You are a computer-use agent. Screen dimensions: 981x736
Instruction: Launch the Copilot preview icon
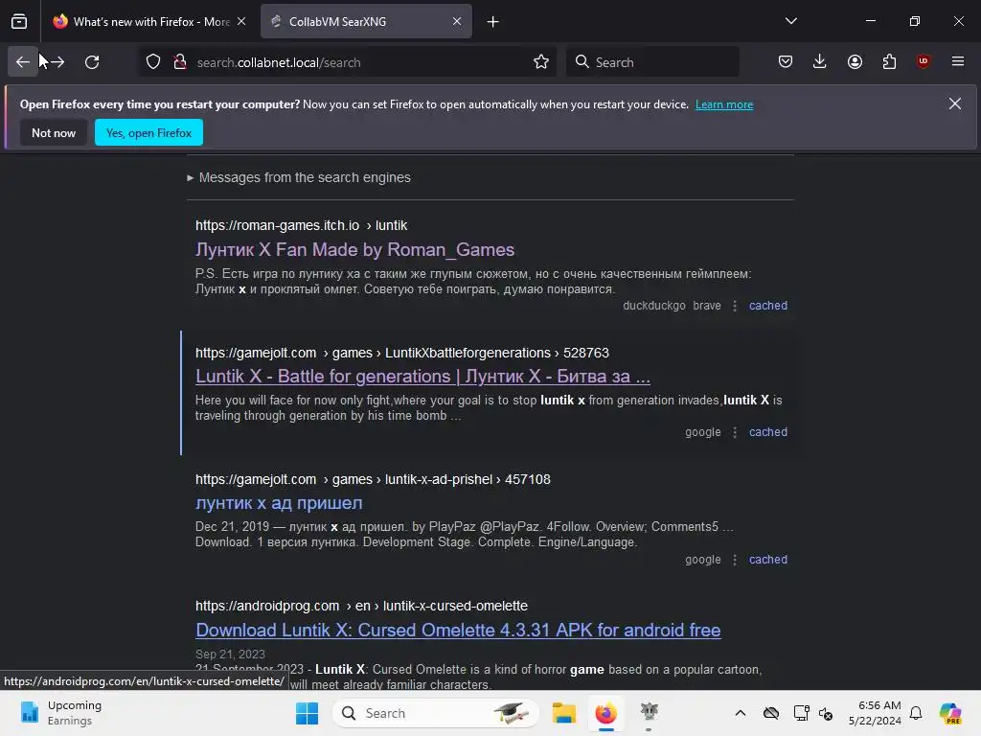pos(950,713)
